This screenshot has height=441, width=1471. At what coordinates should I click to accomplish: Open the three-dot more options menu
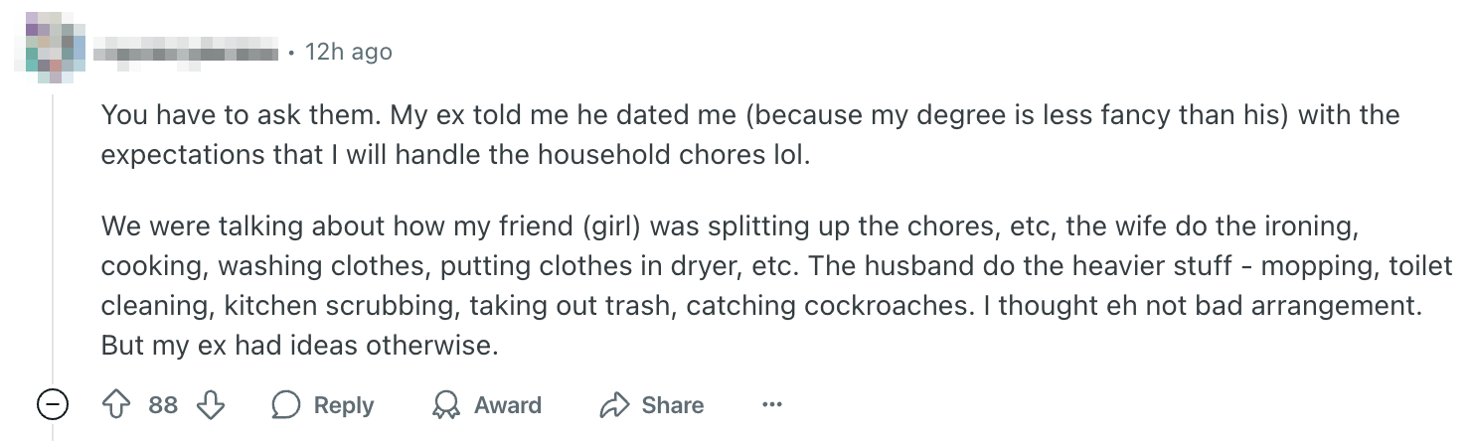[771, 405]
